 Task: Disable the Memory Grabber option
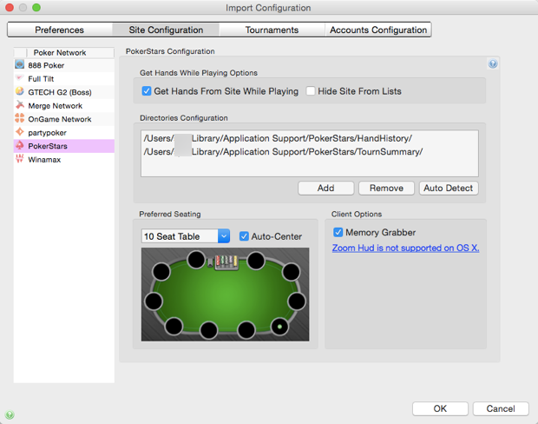pyautogui.click(x=338, y=232)
